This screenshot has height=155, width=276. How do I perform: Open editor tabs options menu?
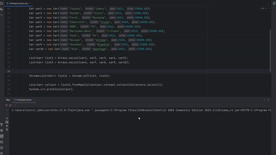point(268,3)
